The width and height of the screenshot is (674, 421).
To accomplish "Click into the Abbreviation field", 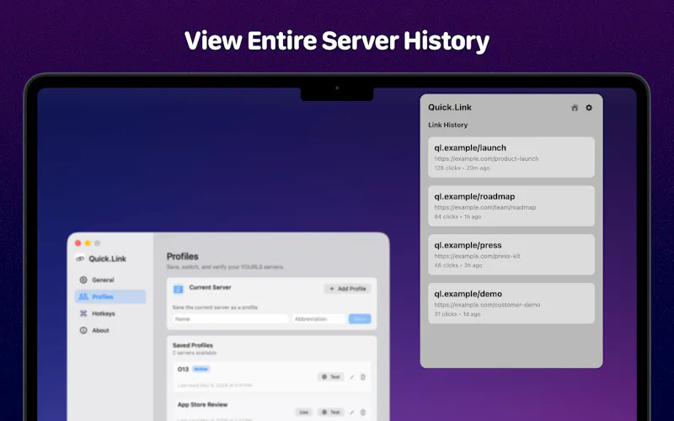I will [x=319, y=319].
